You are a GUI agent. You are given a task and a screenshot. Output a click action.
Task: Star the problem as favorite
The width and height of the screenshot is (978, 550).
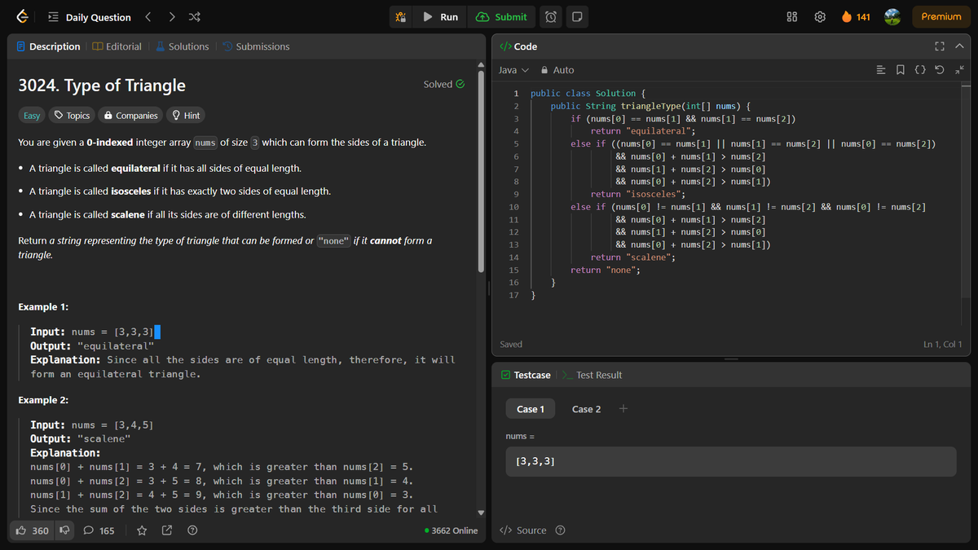141,530
